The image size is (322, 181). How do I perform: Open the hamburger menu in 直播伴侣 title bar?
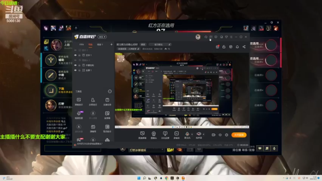click(231, 37)
